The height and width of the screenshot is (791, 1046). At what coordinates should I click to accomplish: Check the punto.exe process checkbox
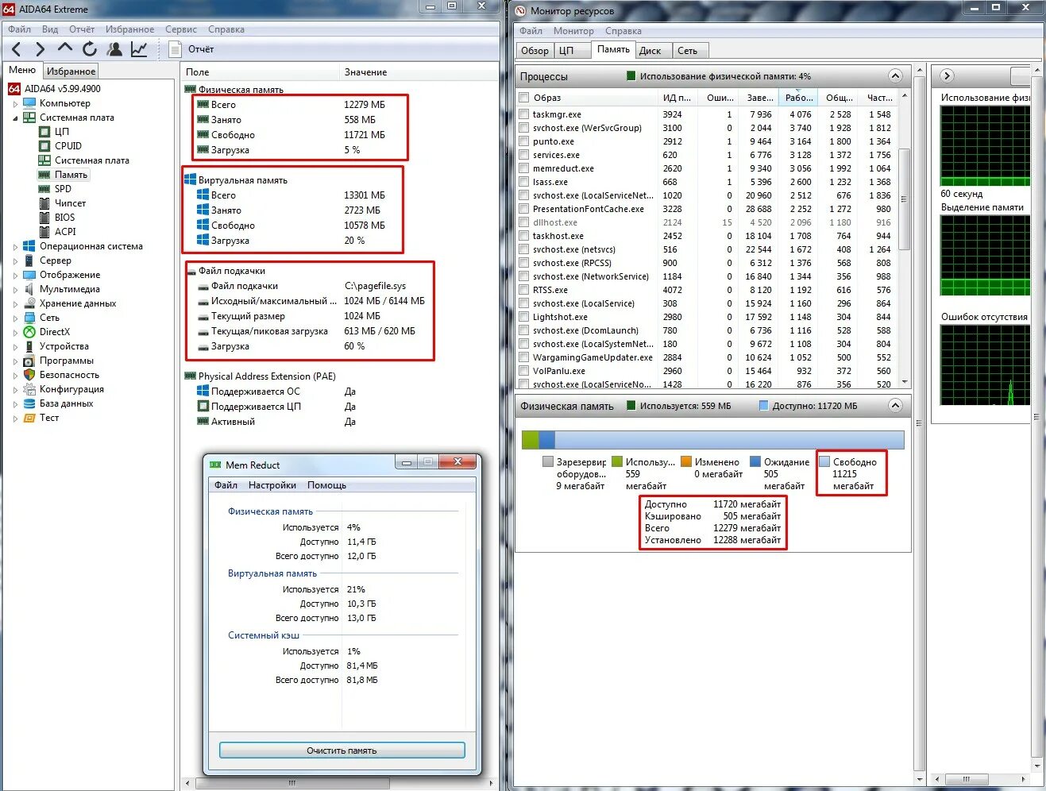pyautogui.click(x=524, y=141)
